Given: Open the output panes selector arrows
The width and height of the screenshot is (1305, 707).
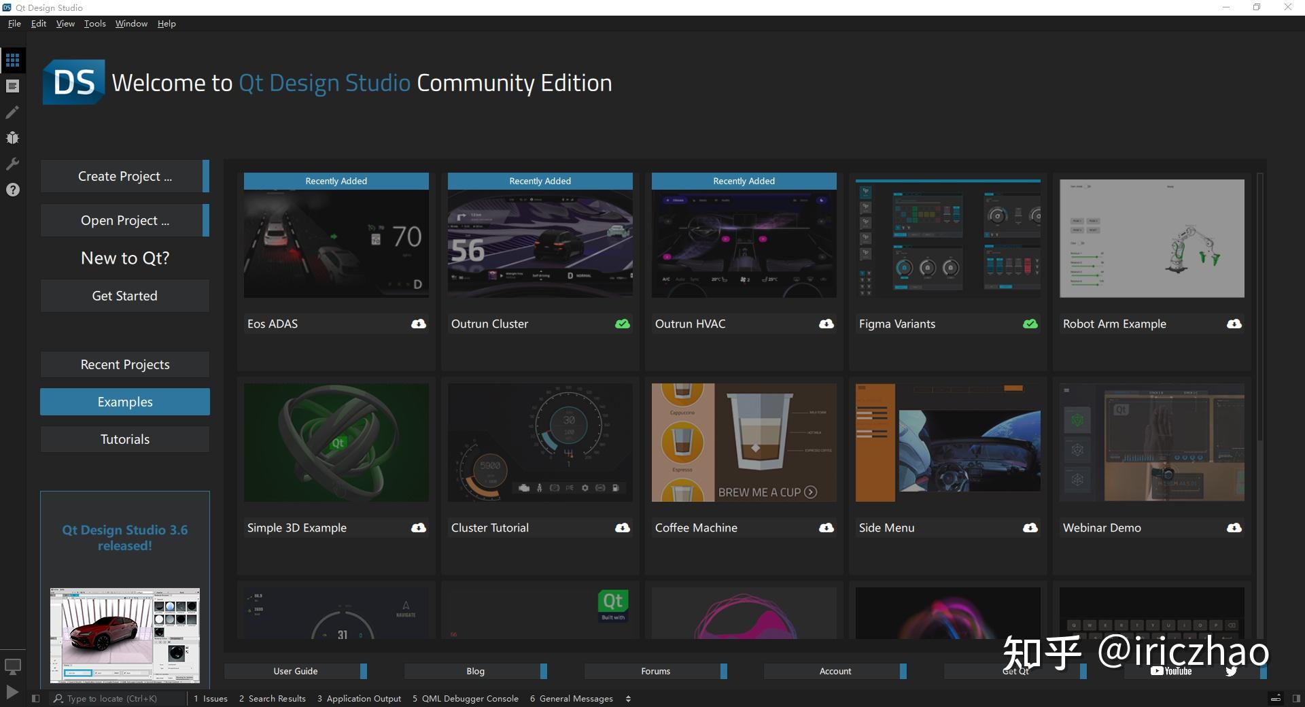Looking at the screenshot, I should [628, 698].
